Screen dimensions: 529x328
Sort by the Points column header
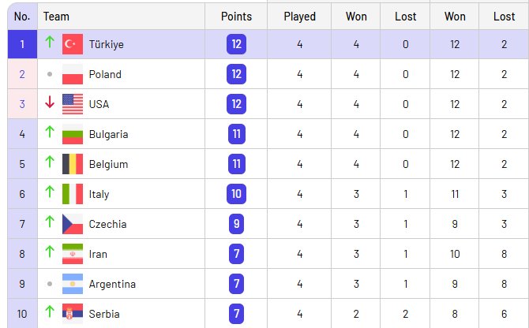[x=236, y=17]
